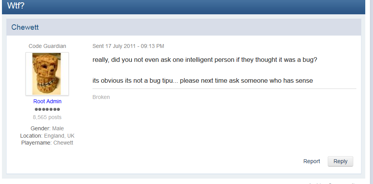Open Chewett's cork avatar picture
Image resolution: width=373 pixels, height=184 pixels.
point(47,74)
